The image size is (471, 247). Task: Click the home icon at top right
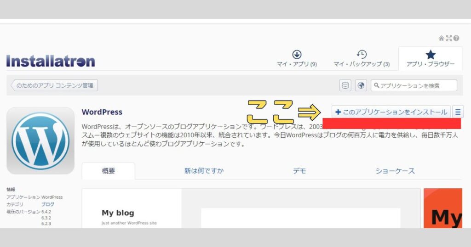[x=441, y=38]
